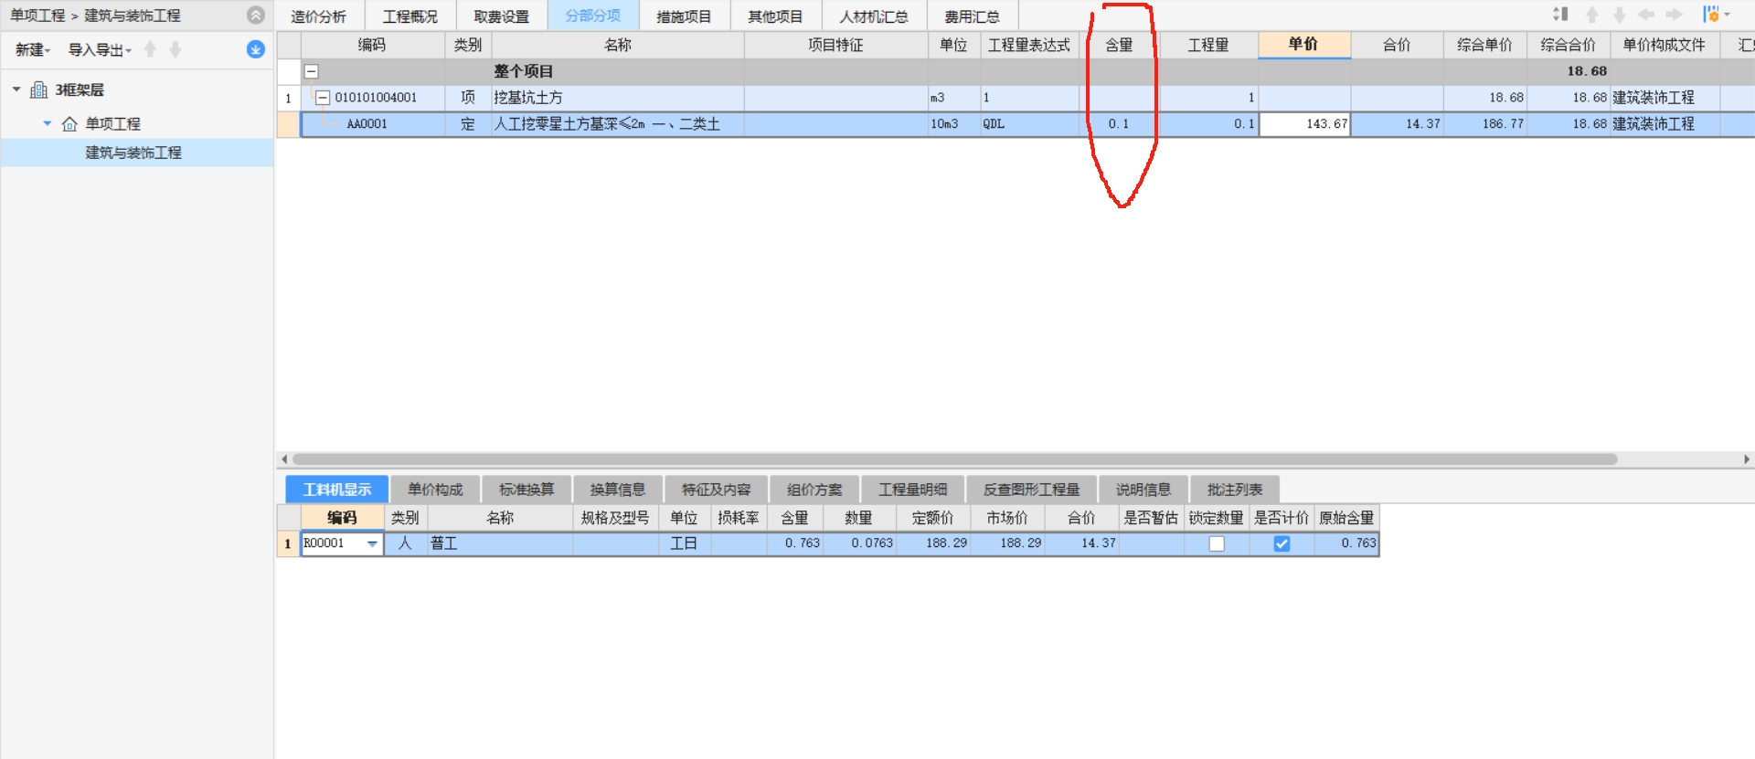The height and width of the screenshot is (759, 1755).
Task: Open the 批注列表 bottom tab
Action: click(1234, 490)
